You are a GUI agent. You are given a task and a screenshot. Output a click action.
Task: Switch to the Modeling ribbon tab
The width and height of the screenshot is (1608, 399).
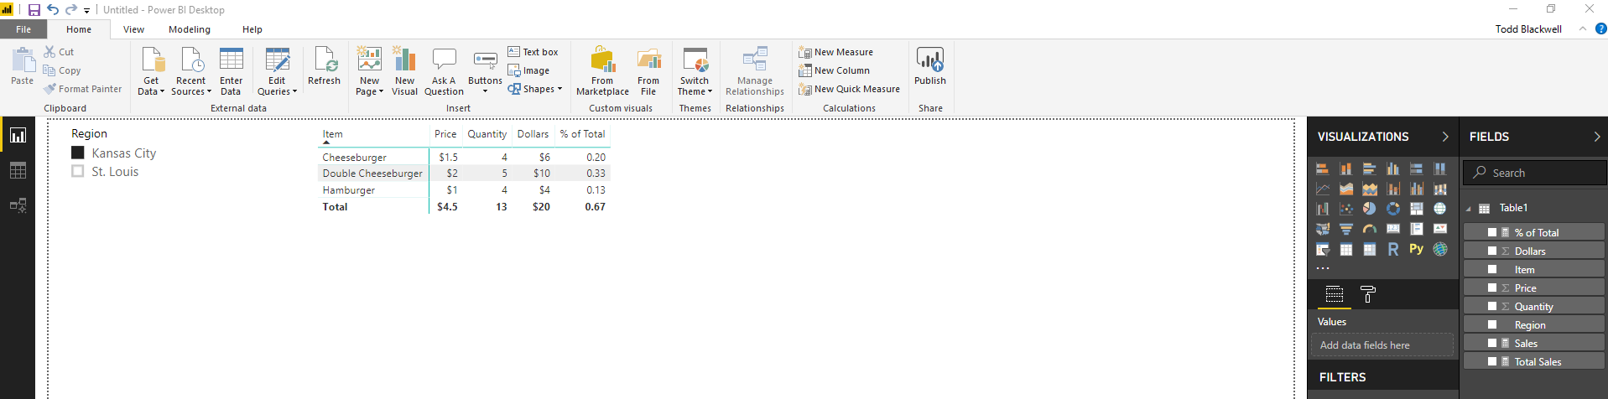click(x=190, y=29)
